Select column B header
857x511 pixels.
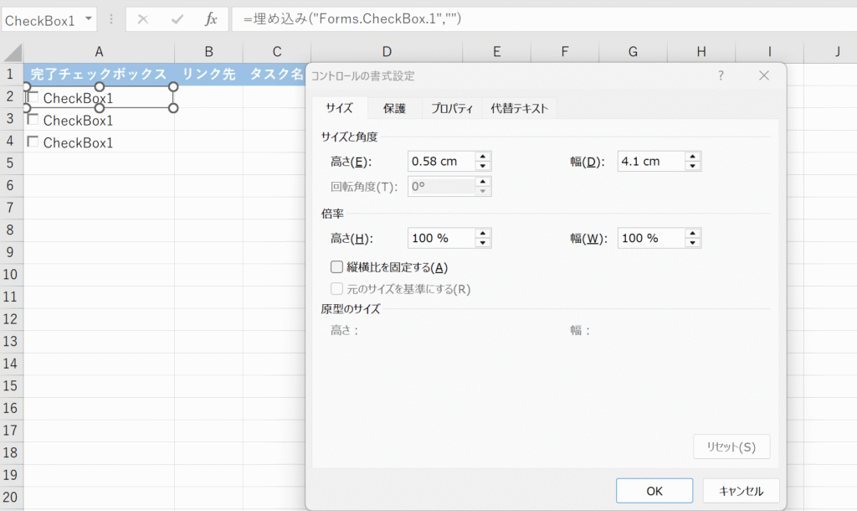click(x=208, y=52)
